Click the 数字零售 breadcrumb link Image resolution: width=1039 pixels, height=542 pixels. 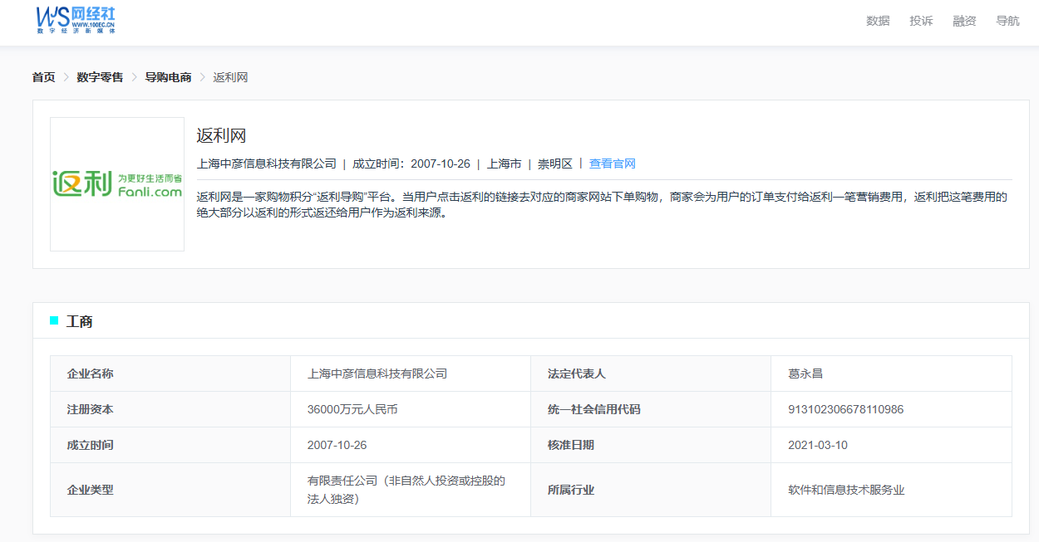100,77
